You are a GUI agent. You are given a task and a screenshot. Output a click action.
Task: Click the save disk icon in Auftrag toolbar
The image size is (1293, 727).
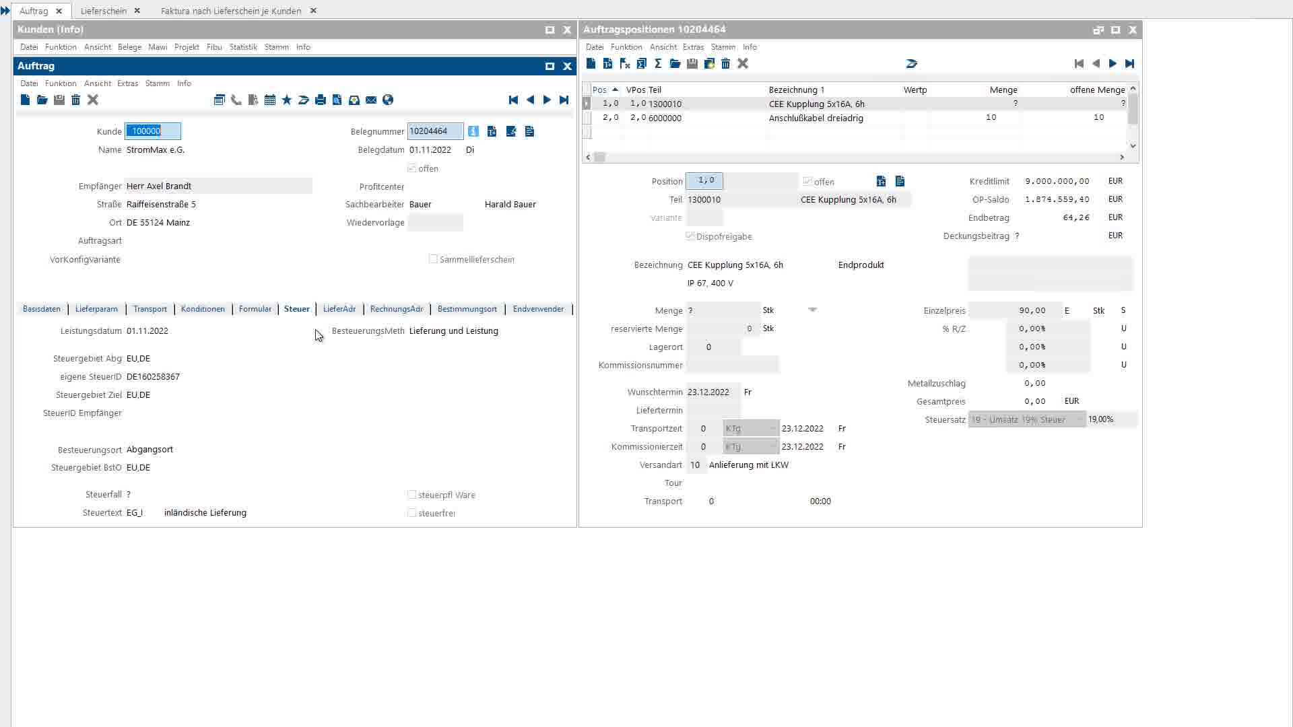(x=59, y=100)
